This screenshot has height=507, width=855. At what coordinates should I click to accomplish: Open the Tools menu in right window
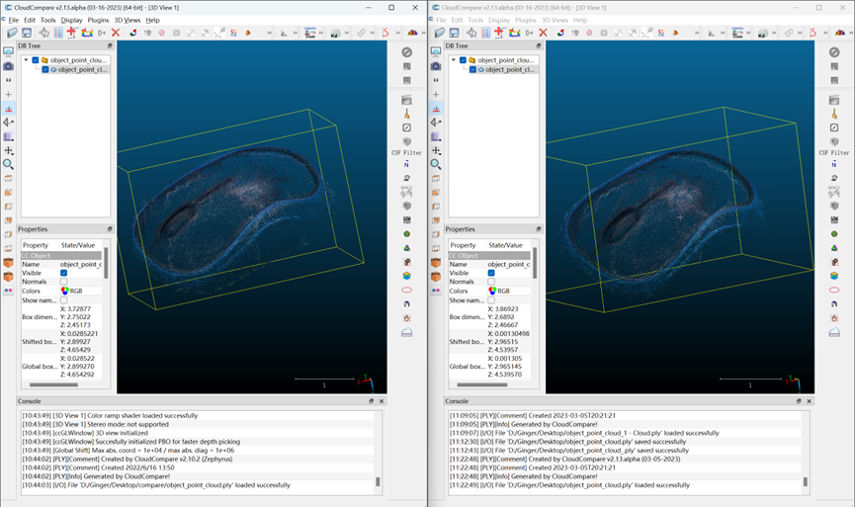point(475,20)
